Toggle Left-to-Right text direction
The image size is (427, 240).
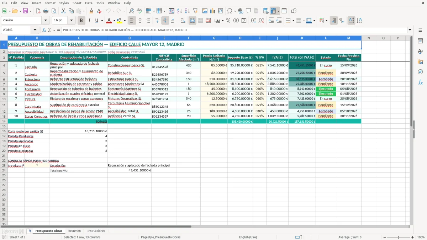coord(334,21)
